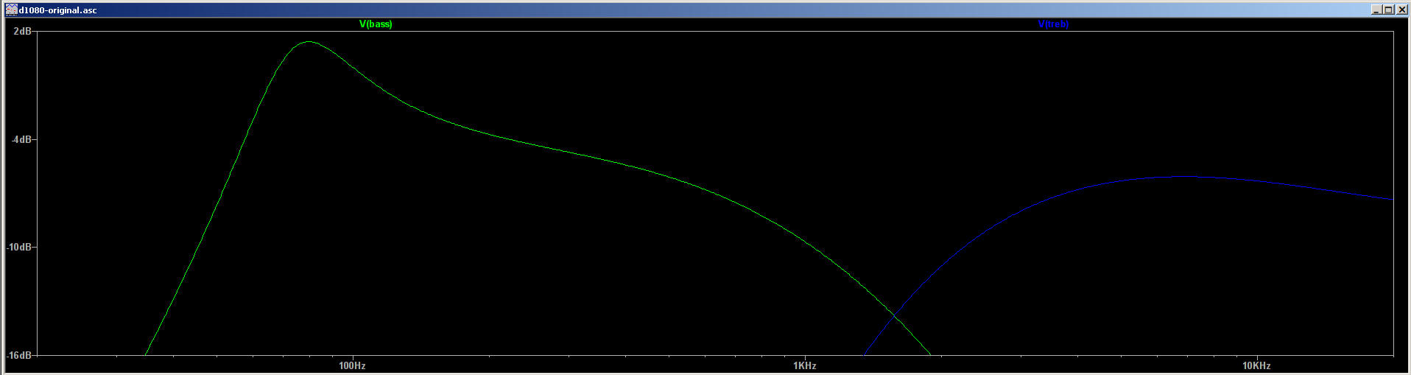Click the LTspice icon in title bar
The image size is (1411, 375).
(11, 10)
